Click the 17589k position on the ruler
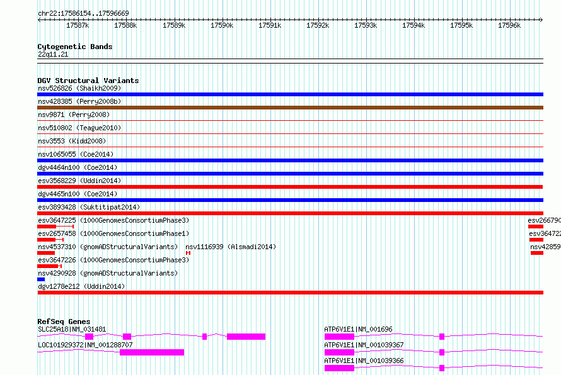The height and width of the screenshot is (375, 561). (174, 25)
